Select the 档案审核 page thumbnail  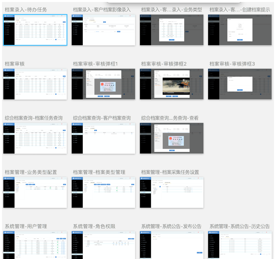[35, 84]
